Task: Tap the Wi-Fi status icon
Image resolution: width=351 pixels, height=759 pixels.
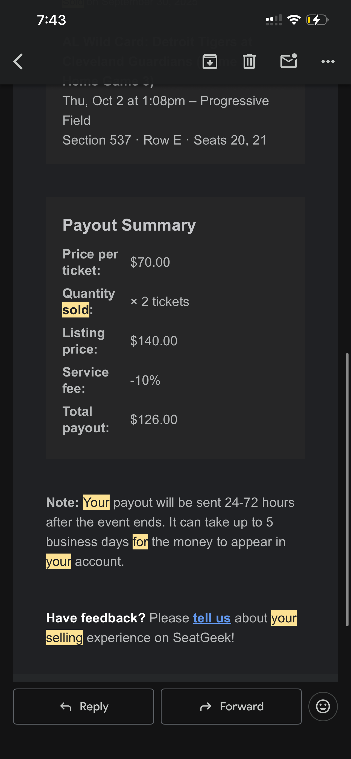Action: [294, 20]
